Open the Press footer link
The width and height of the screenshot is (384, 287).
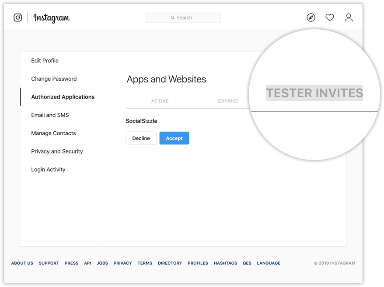(72, 263)
